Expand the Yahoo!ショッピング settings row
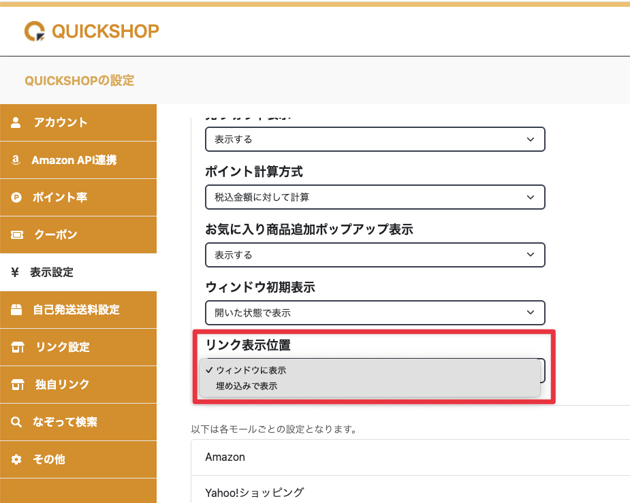 pyautogui.click(x=409, y=491)
